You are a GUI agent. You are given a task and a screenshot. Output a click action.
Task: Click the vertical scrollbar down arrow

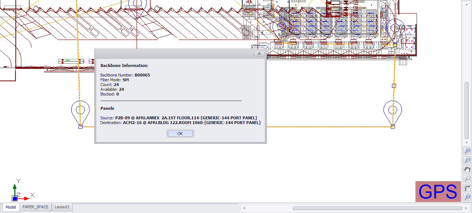tap(467, 143)
